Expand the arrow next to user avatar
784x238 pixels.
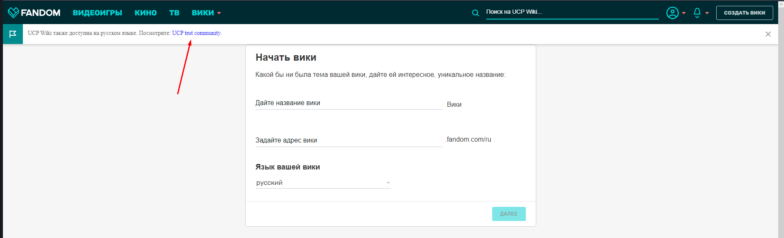point(684,13)
